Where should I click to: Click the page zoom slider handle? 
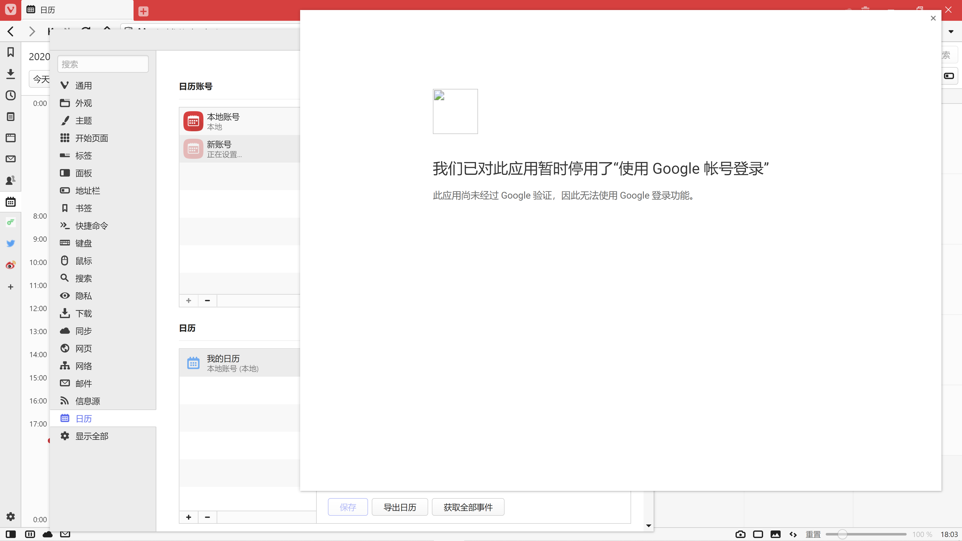point(842,534)
